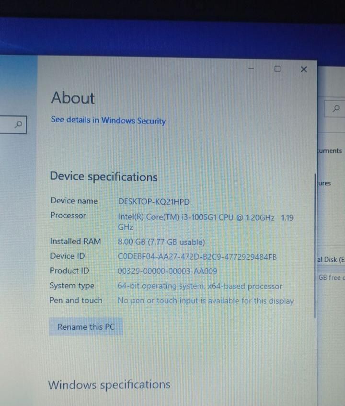This screenshot has height=406, width=345.
Task: Click search magnifier in Settings sidebar box
Action: click(x=19, y=125)
